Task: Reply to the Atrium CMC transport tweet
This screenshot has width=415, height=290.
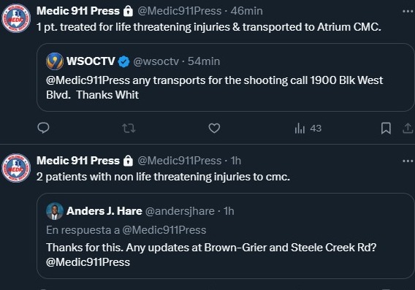Action: pyautogui.click(x=43, y=128)
